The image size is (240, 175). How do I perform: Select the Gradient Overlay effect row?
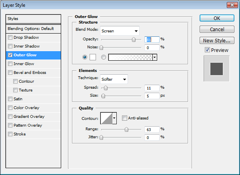[x=33, y=116]
